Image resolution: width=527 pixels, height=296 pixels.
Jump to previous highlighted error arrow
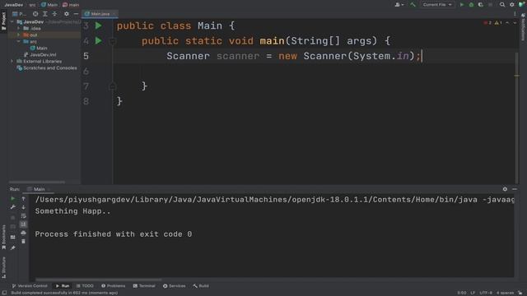tap(507, 23)
